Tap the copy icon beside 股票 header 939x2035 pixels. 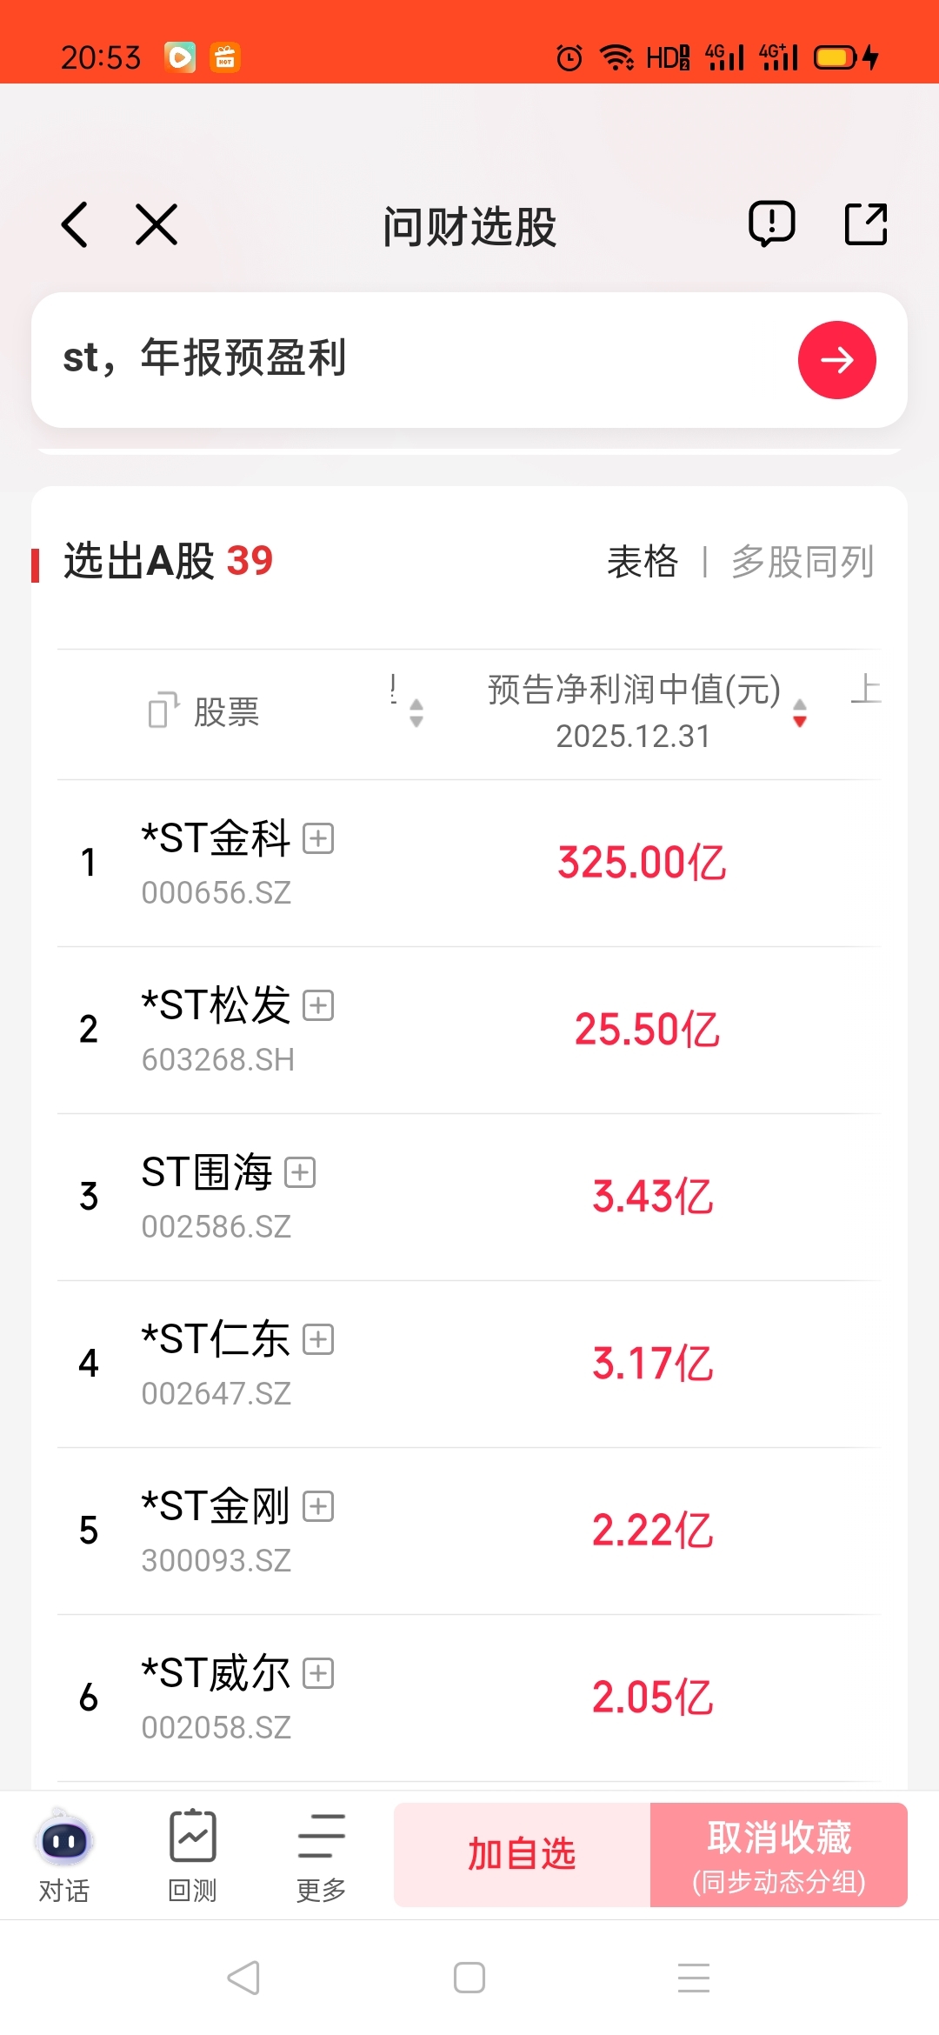163,711
